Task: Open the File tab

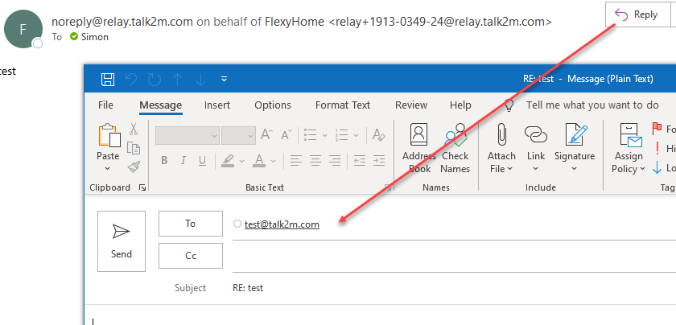Action: (105, 105)
